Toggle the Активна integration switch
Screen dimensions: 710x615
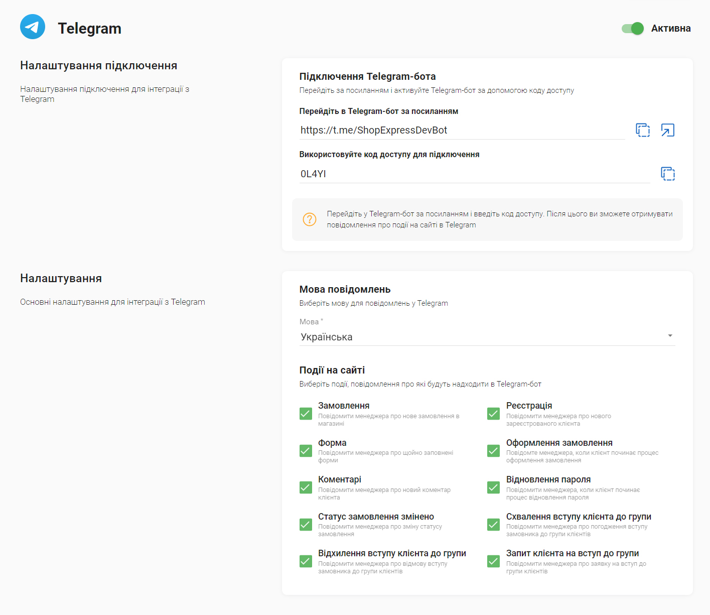coord(632,29)
